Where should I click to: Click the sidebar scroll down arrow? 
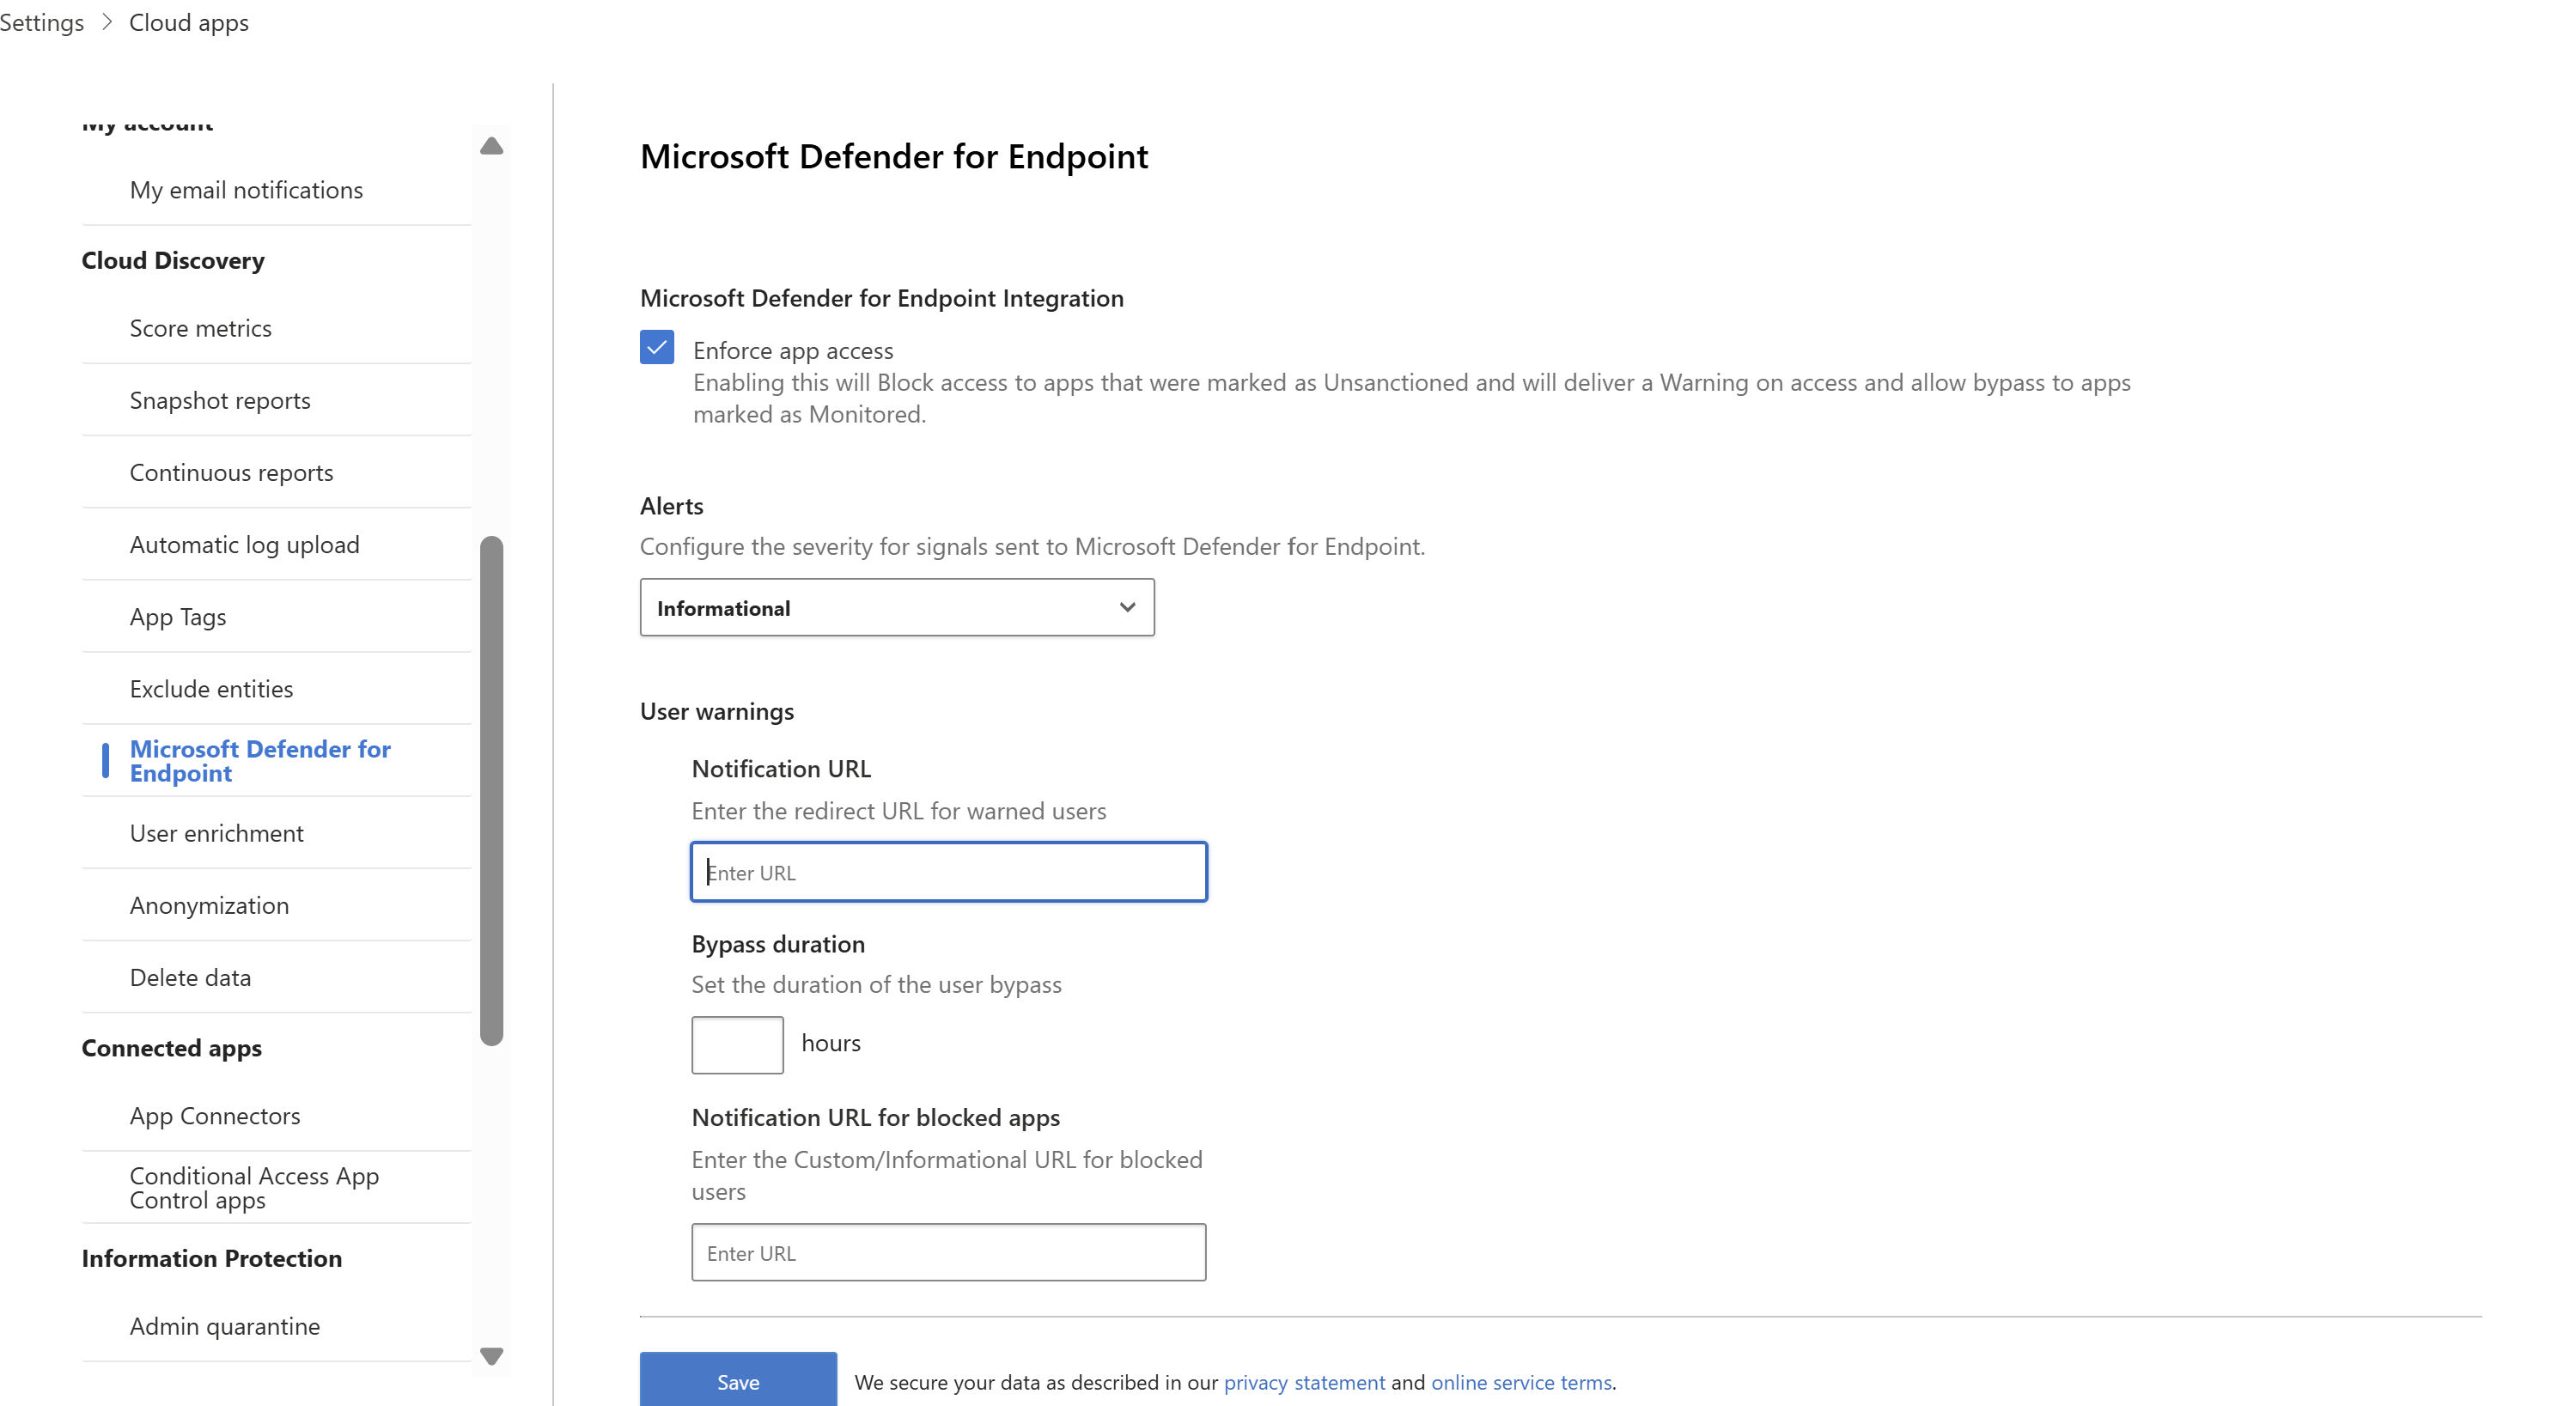click(491, 1355)
